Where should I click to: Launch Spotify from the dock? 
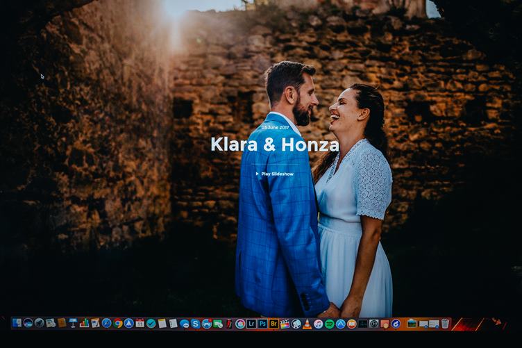tap(330, 324)
